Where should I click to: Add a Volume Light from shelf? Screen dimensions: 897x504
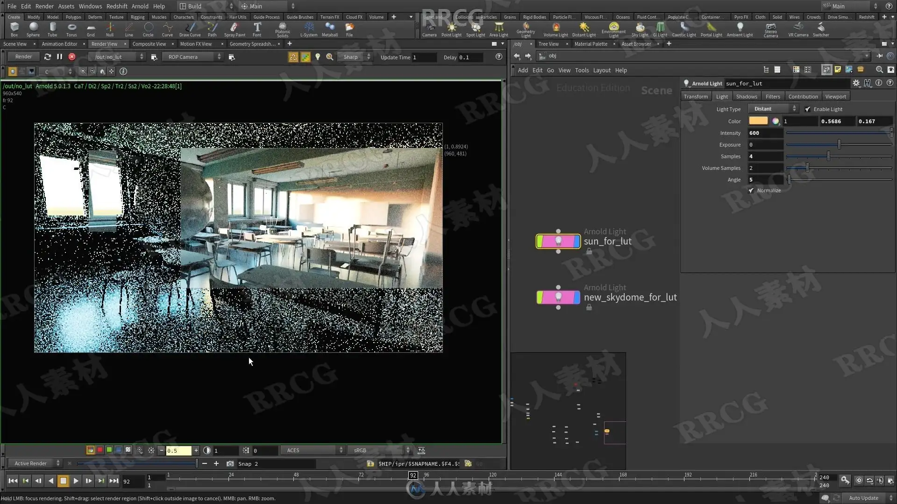click(555, 29)
